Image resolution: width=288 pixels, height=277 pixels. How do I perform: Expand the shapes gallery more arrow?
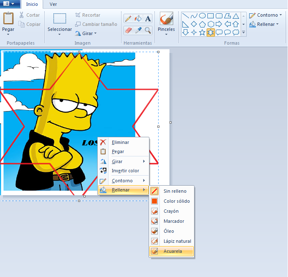click(x=244, y=33)
